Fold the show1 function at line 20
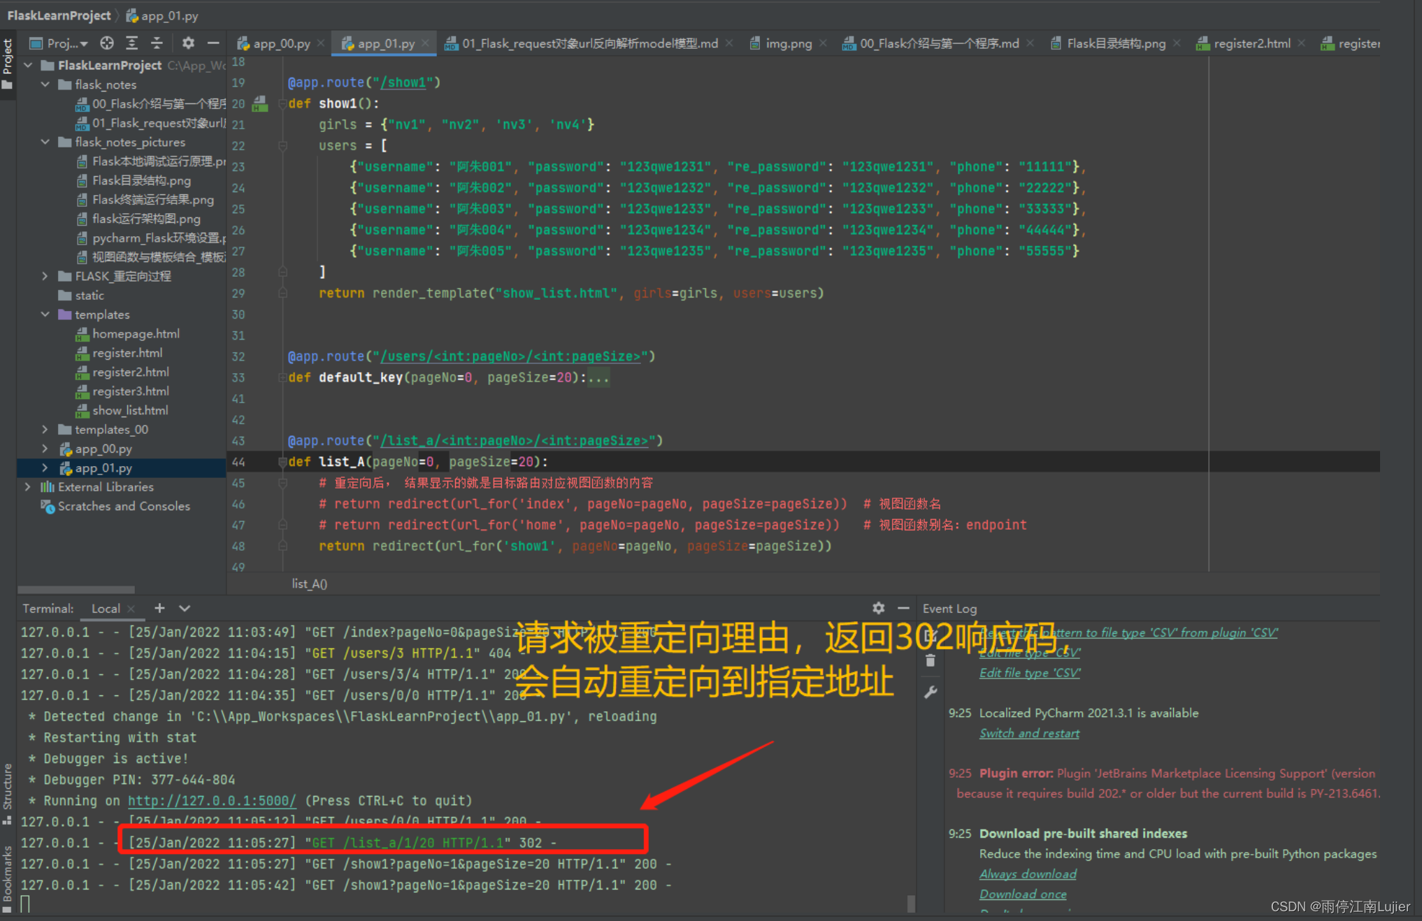 click(x=282, y=103)
